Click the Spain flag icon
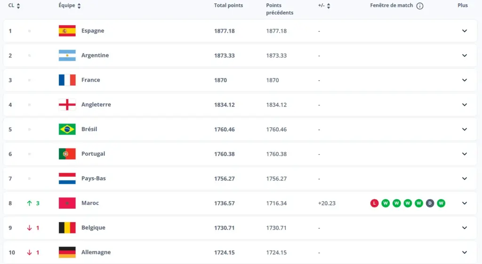Image resolution: width=482 pixels, height=264 pixels. pyautogui.click(x=67, y=31)
